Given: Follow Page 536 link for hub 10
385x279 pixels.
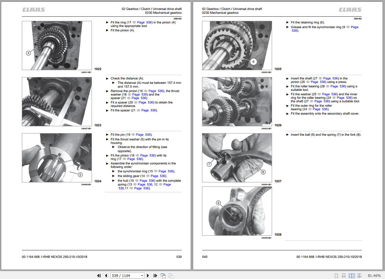Looking at the screenshot, I should [147, 181].
